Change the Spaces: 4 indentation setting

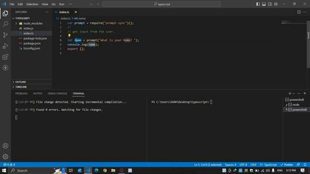point(231,164)
